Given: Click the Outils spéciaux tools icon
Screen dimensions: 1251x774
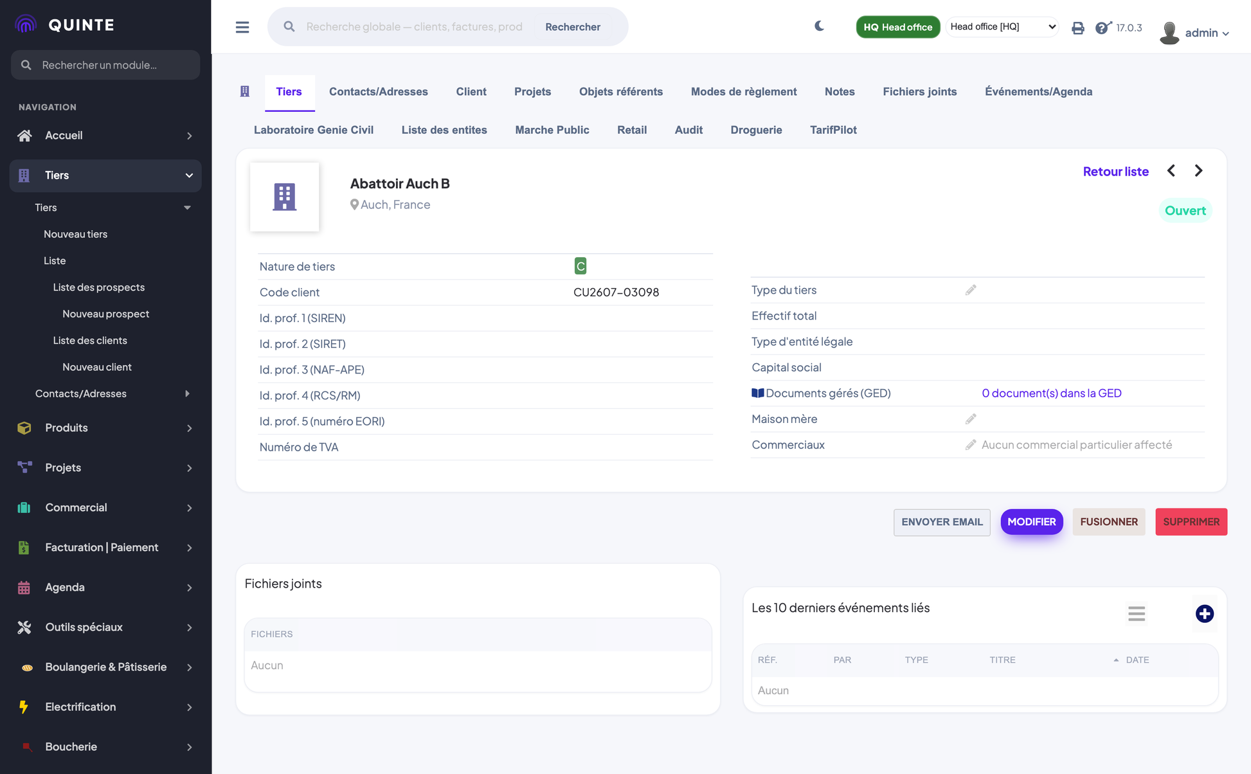Looking at the screenshot, I should click(24, 627).
